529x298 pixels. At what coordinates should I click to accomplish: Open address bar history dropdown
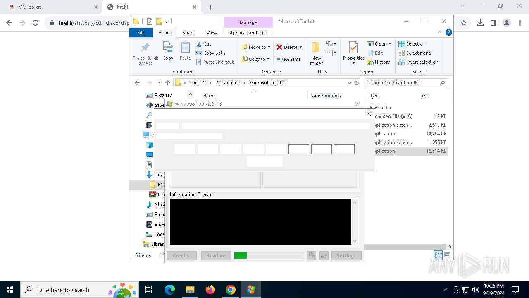pyautogui.click(x=350, y=83)
